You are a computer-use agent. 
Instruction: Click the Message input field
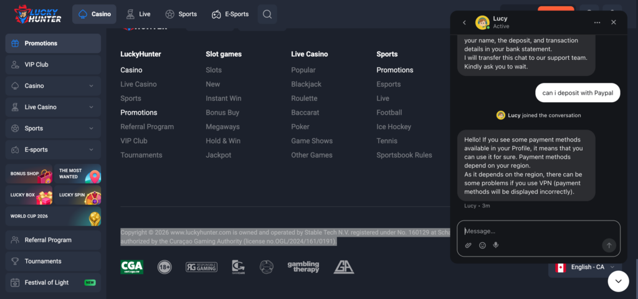pos(538,231)
